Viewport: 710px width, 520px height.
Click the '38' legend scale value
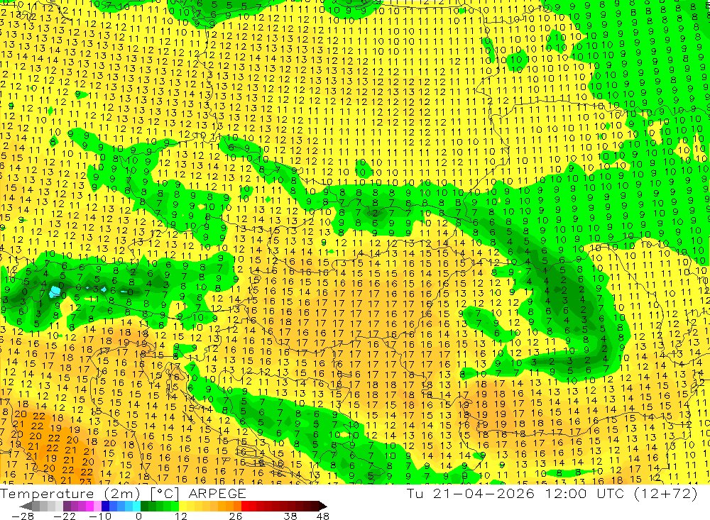pyautogui.click(x=290, y=516)
